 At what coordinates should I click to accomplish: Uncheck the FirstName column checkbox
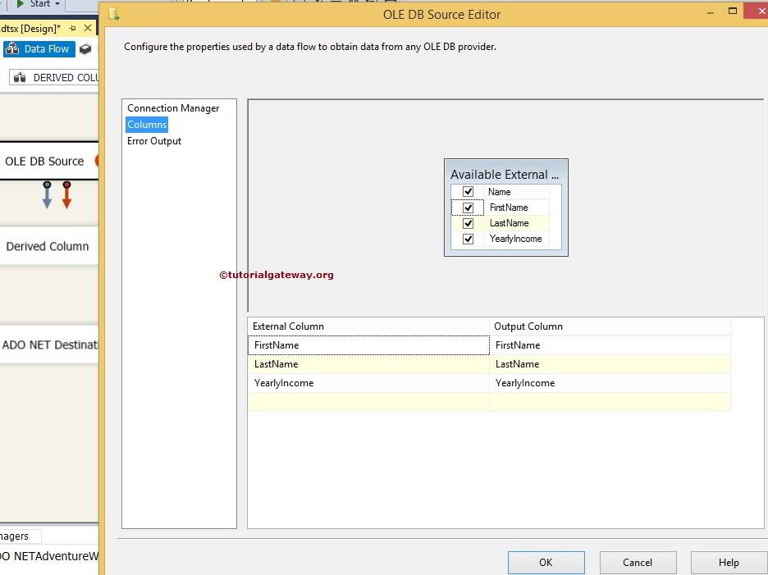[467, 207]
